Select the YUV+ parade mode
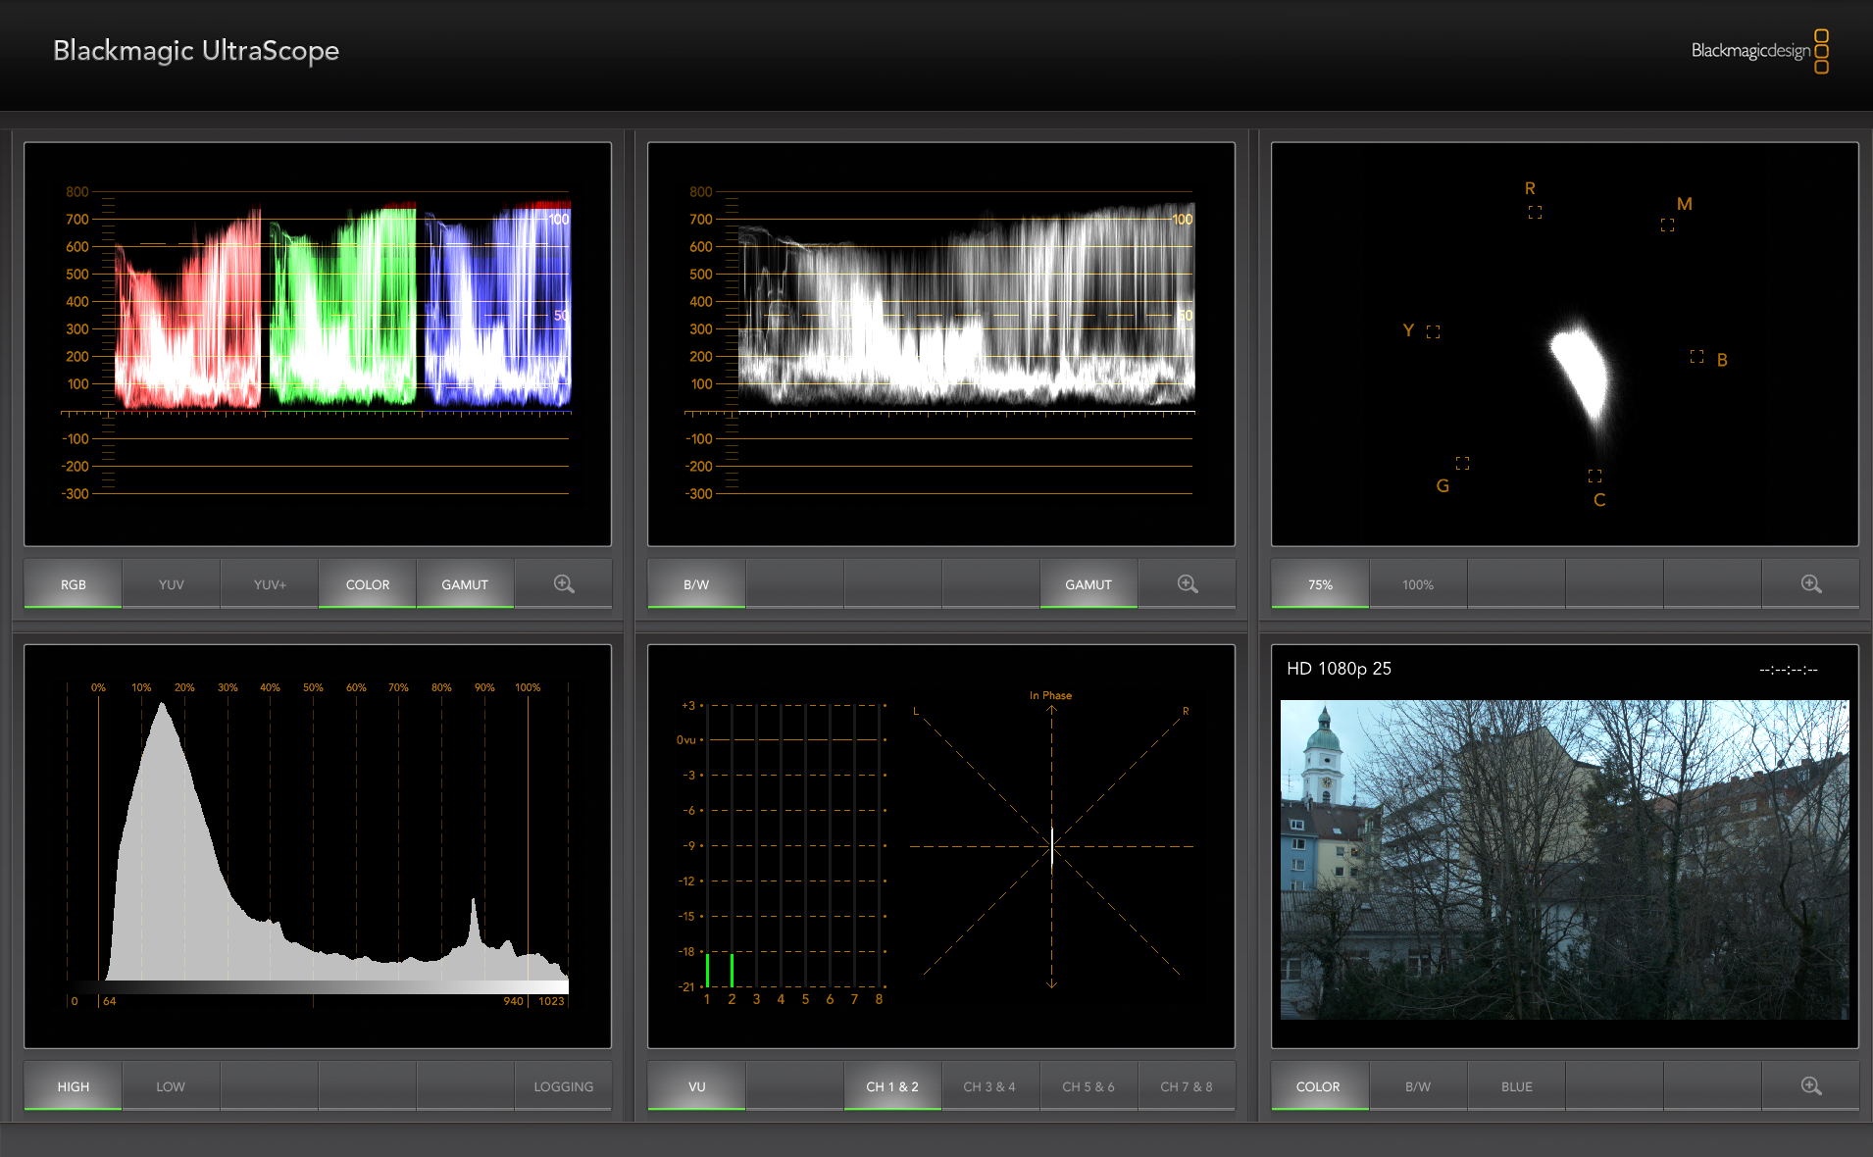 (270, 584)
